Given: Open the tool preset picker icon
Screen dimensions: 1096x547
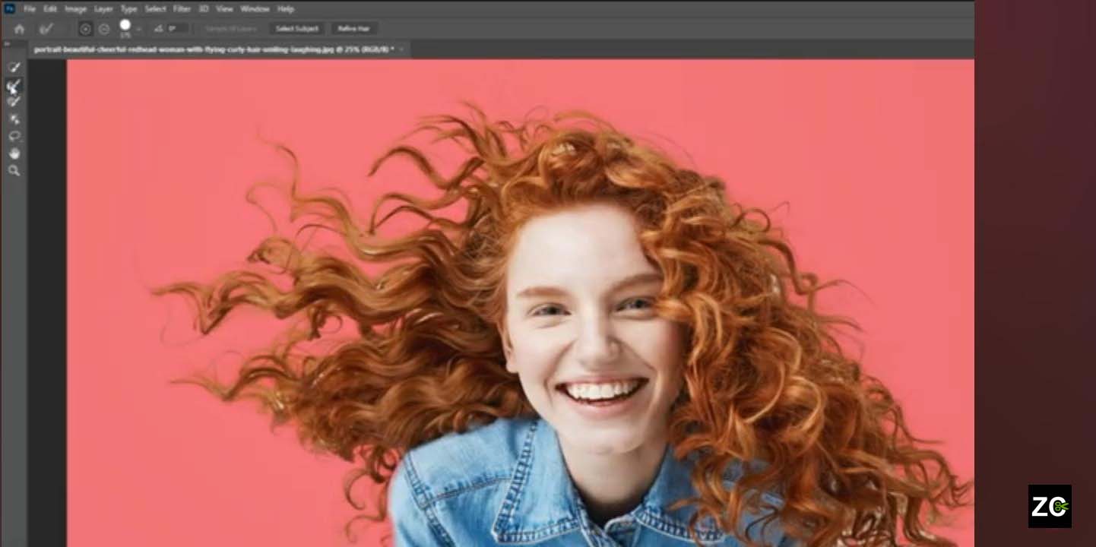Looking at the screenshot, I should [46, 29].
